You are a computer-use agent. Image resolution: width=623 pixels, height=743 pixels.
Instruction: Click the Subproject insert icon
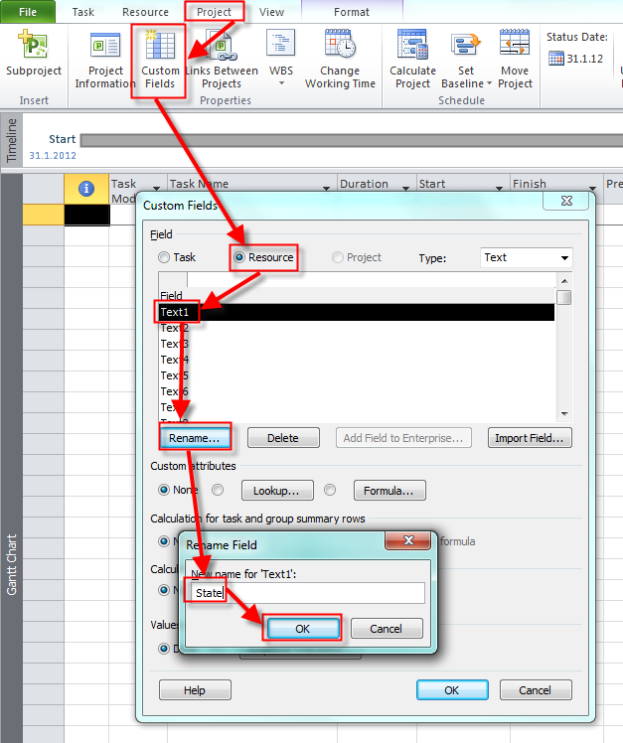coord(33,46)
